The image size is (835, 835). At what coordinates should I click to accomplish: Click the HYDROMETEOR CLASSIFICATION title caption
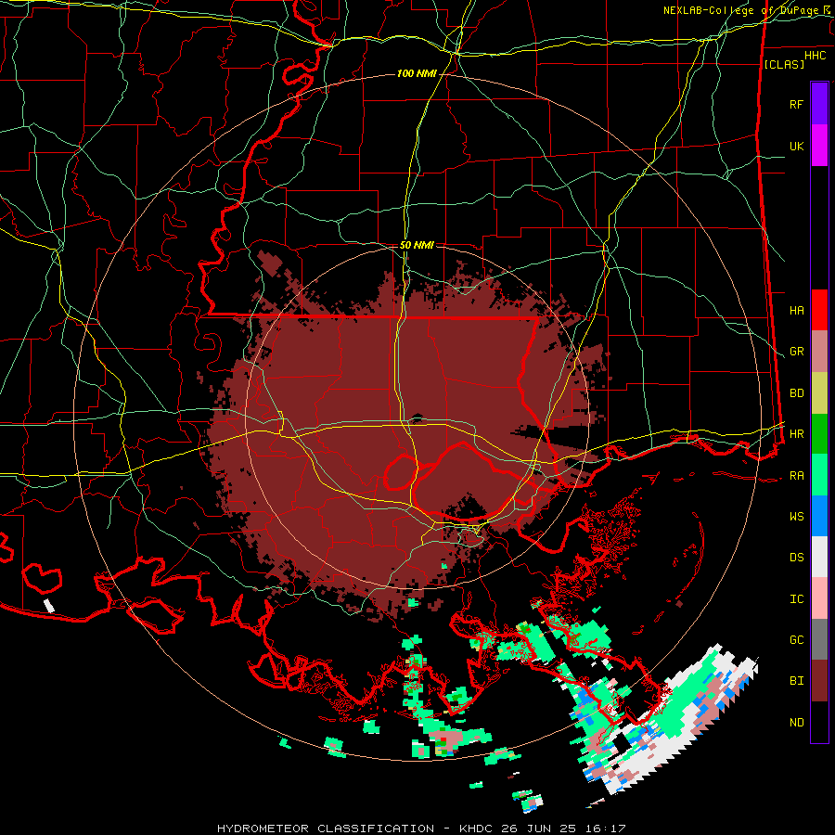(326, 829)
